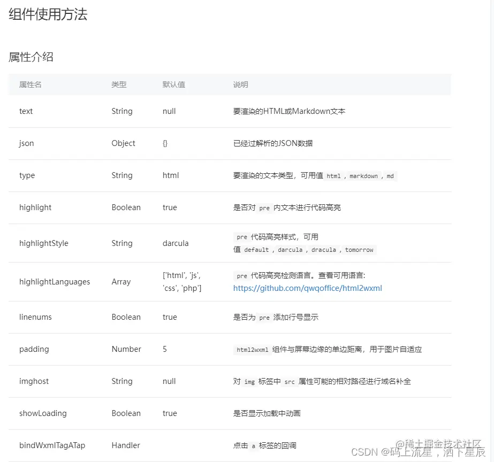
Task: Select the imghost property name
Action: (x=34, y=381)
